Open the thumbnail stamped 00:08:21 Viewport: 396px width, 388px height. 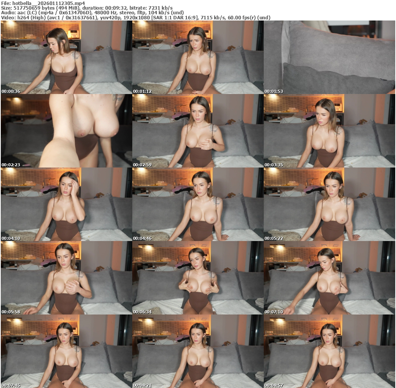198,351
